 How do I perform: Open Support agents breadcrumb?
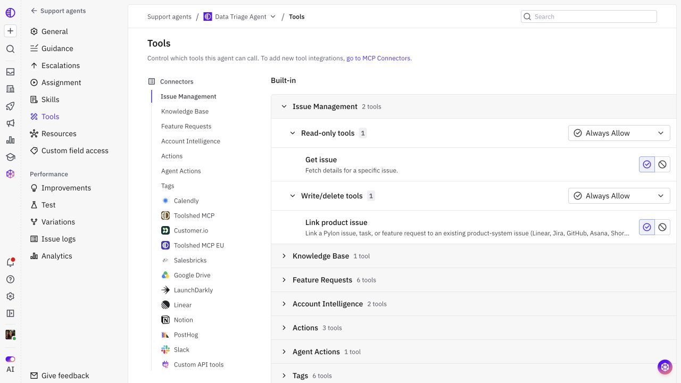(x=169, y=16)
